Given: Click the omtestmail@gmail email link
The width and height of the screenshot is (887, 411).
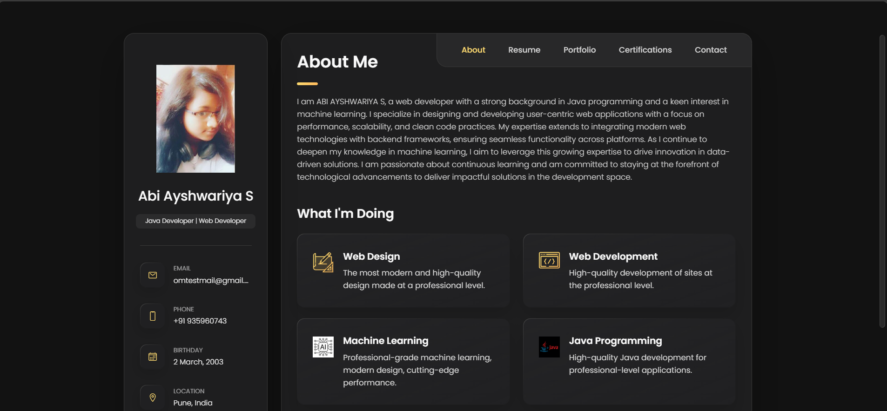Looking at the screenshot, I should click(x=210, y=280).
